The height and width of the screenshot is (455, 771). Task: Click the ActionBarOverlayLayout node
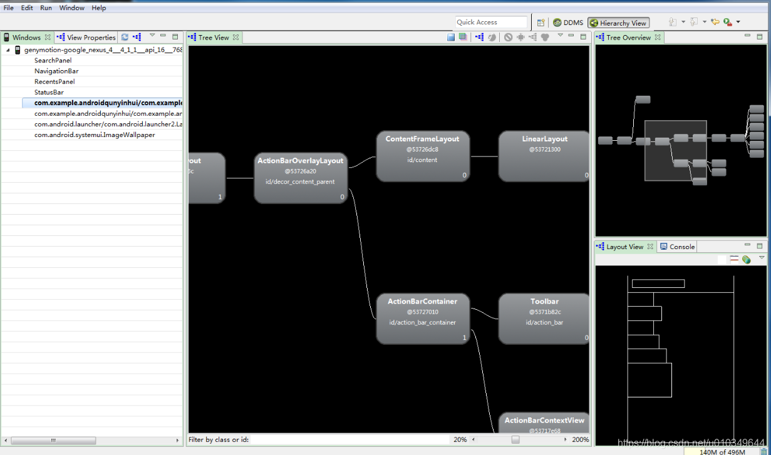pyautogui.click(x=301, y=178)
